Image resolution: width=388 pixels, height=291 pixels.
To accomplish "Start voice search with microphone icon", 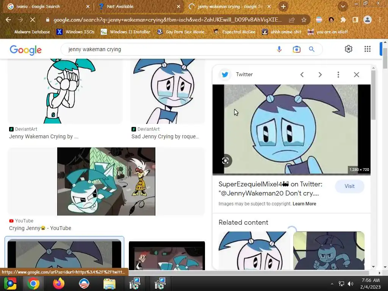I will [x=279, y=49].
